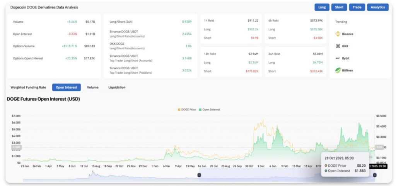Switch to the Weighted Funding Rate tab
The height and width of the screenshot is (186, 396).
pos(28,87)
